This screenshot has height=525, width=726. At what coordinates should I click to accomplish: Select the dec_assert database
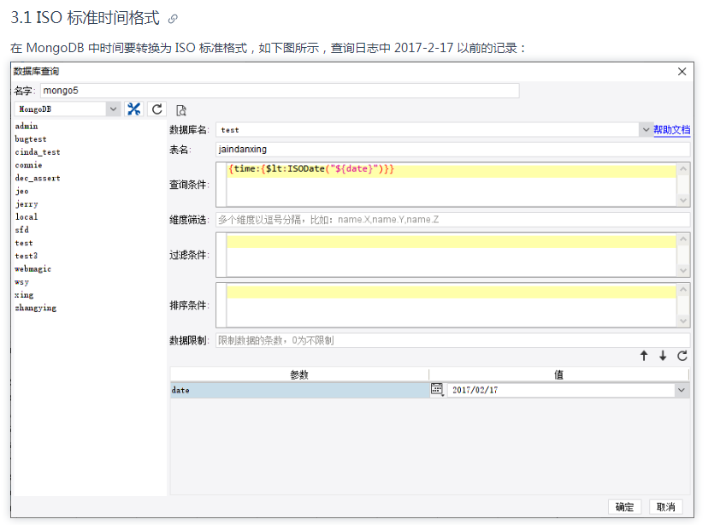[38, 178]
